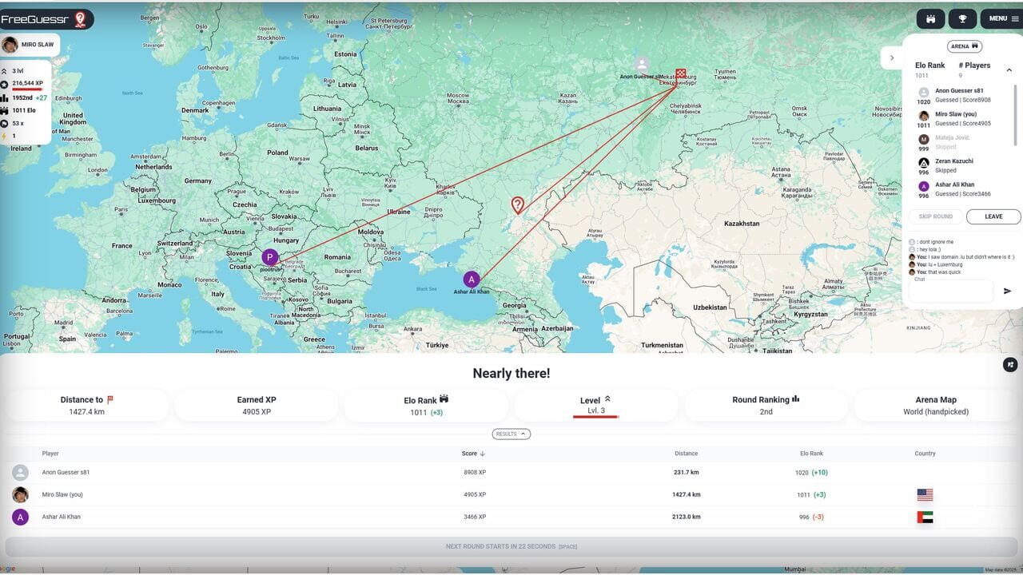The height and width of the screenshot is (575, 1023).
Task: Click the SKIP ROUND button
Action: (936, 216)
